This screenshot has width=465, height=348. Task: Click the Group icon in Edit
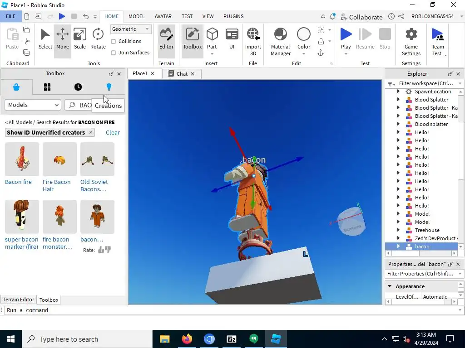[x=321, y=29]
